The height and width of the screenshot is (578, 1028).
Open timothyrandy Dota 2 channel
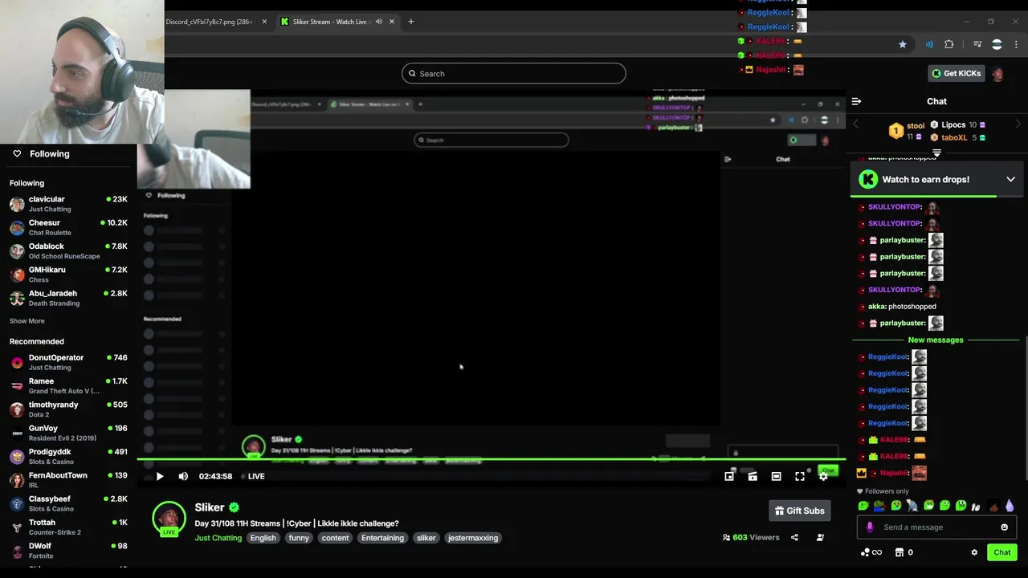tap(68, 409)
